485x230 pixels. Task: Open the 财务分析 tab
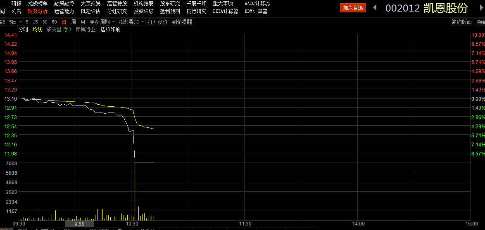click(38, 11)
